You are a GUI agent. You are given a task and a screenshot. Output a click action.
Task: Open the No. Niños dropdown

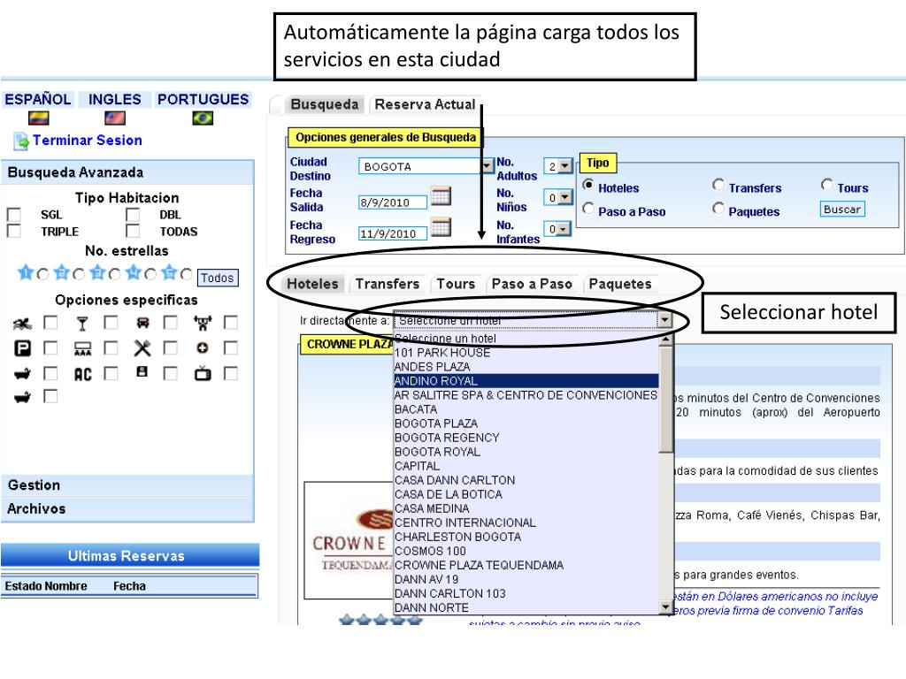[x=558, y=197]
